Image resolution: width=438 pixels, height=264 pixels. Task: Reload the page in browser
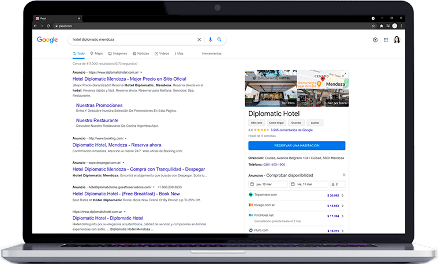click(48, 26)
